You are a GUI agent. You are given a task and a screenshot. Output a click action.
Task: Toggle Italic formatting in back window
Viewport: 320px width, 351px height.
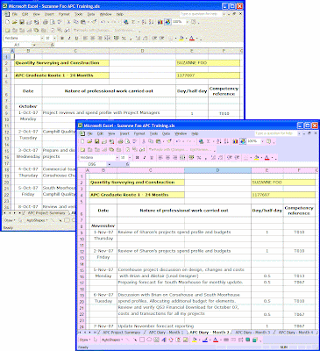69,38
